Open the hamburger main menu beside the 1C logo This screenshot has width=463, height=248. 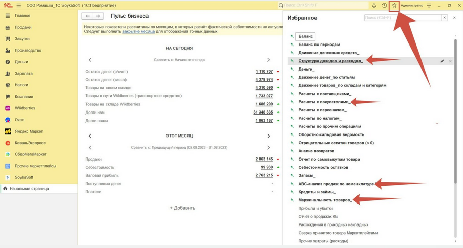pos(19,5)
